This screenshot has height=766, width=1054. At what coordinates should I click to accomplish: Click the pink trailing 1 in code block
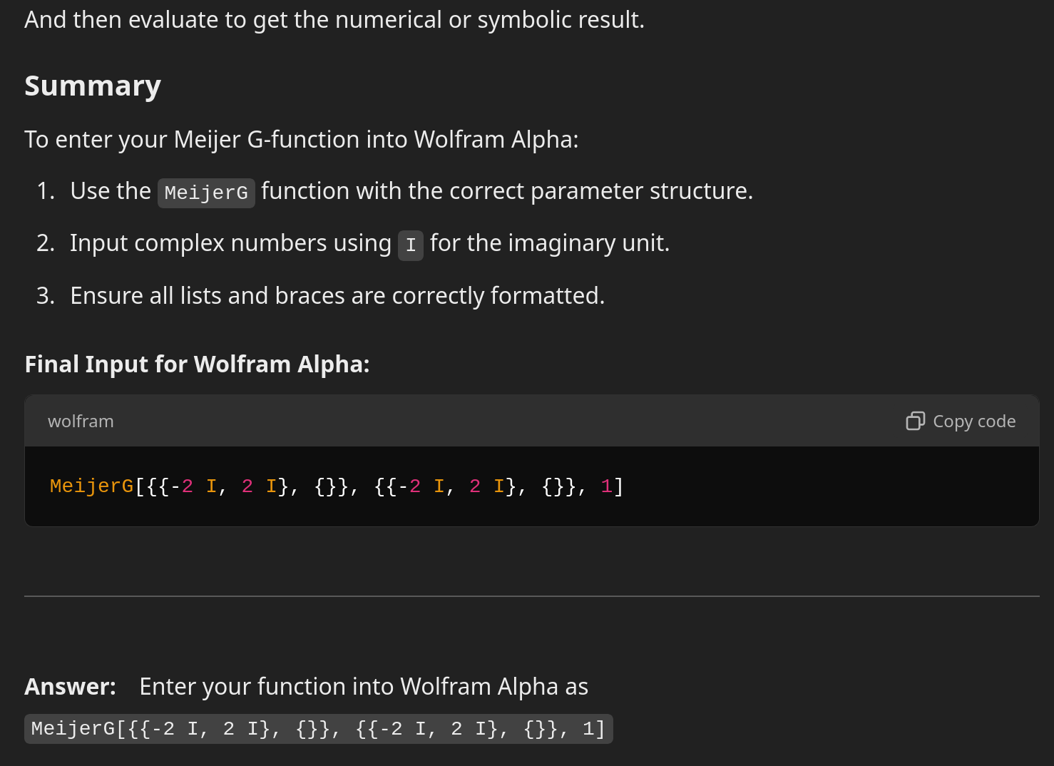pos(607,486)
